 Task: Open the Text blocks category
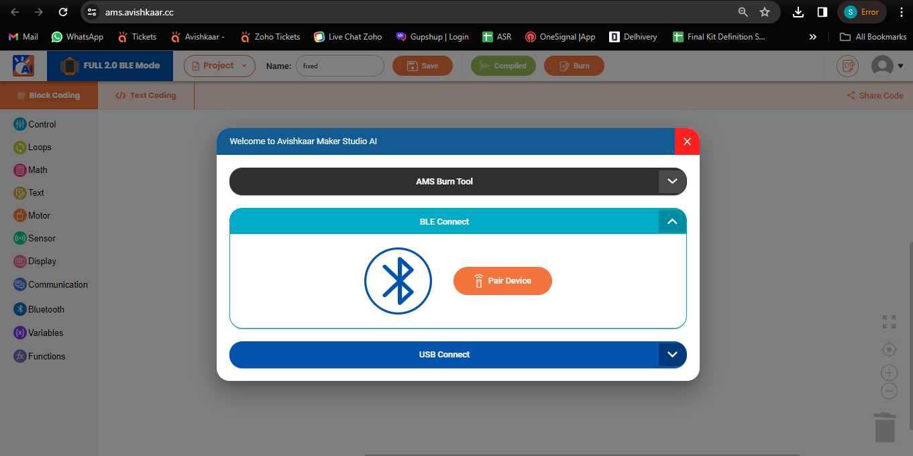tap(29, 192)
